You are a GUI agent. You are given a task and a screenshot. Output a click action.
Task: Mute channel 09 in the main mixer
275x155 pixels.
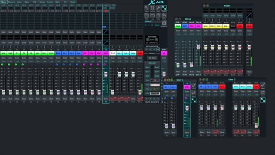58,99
